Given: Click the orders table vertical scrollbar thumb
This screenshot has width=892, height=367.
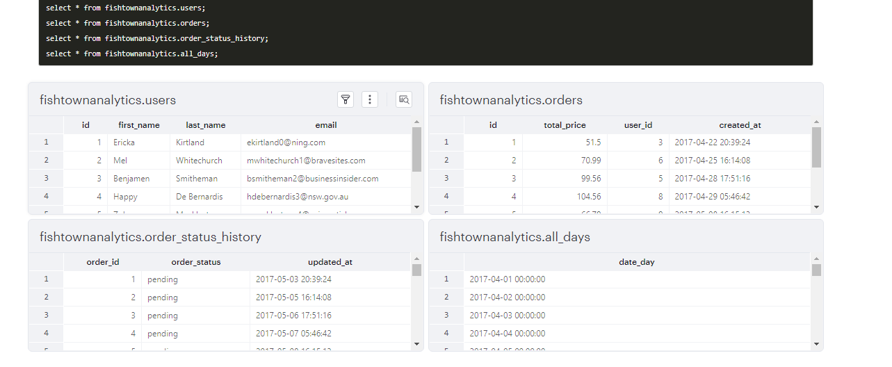Looking at the screenshot, I should coord(816,147).
